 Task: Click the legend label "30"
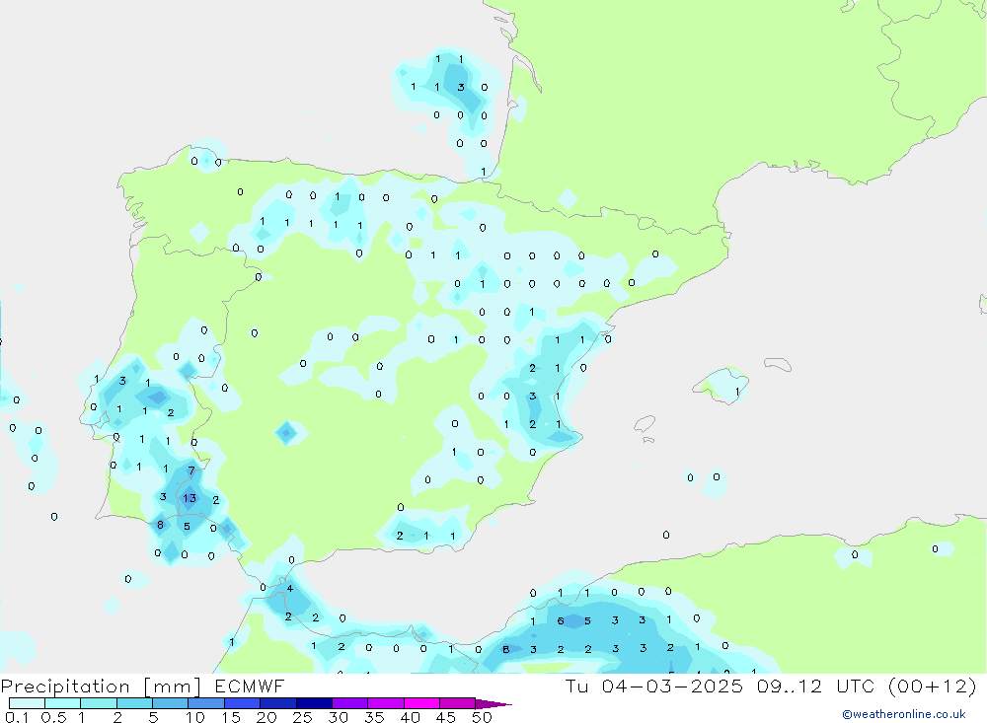point(339,717)
